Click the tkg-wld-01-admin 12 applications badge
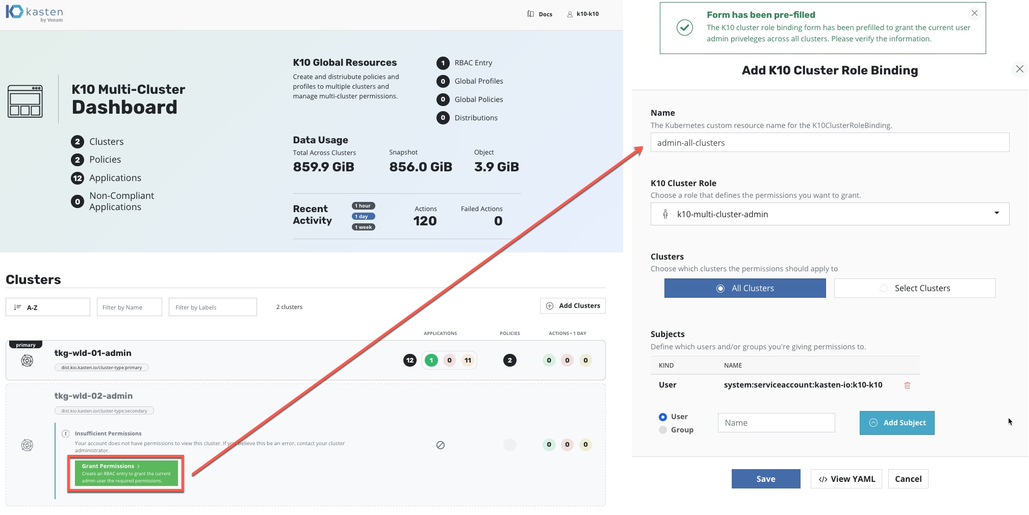1029x515 pixels. coord(409,360)
